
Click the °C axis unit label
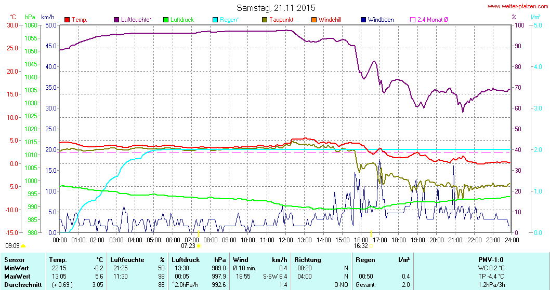tap(12, 17)
